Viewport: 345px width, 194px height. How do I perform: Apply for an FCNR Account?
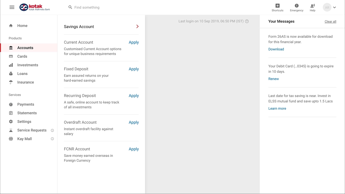pos(134,149)
